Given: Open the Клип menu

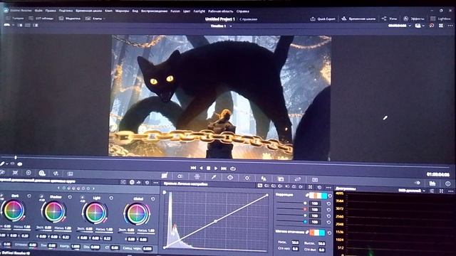Looking at the screenshot, I should click(108, 11).
